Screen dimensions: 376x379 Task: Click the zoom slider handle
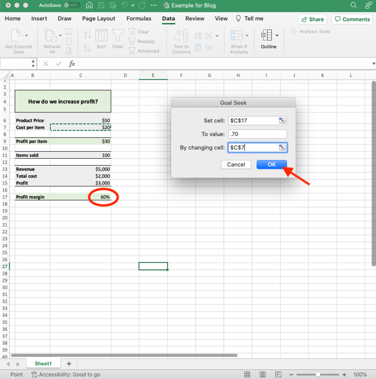click(x=318, y=375)
